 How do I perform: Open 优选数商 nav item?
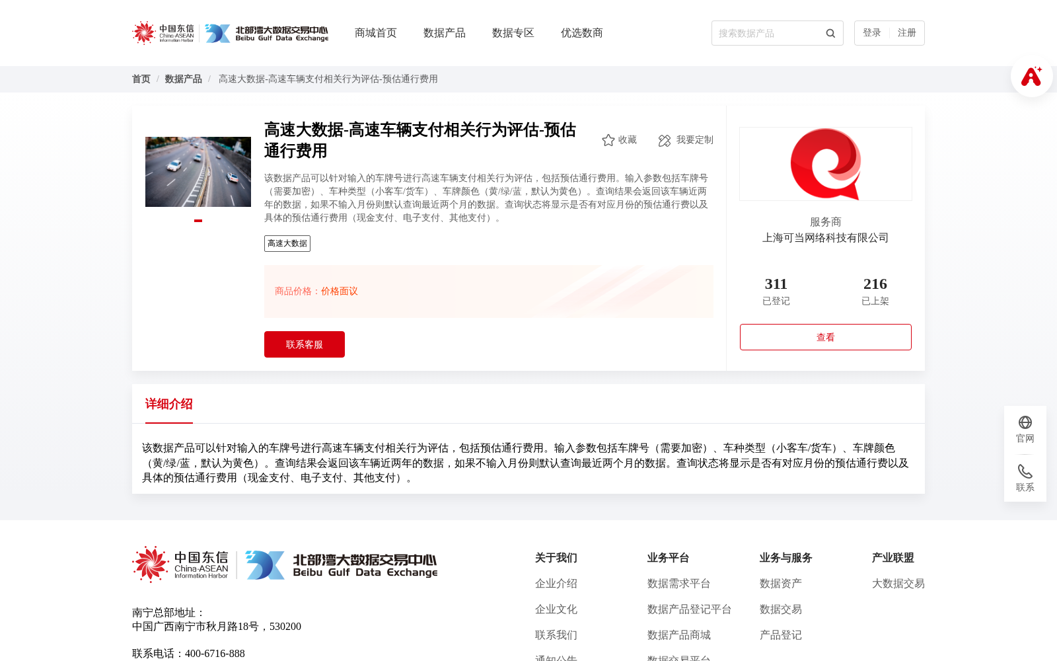click(582, 33)
